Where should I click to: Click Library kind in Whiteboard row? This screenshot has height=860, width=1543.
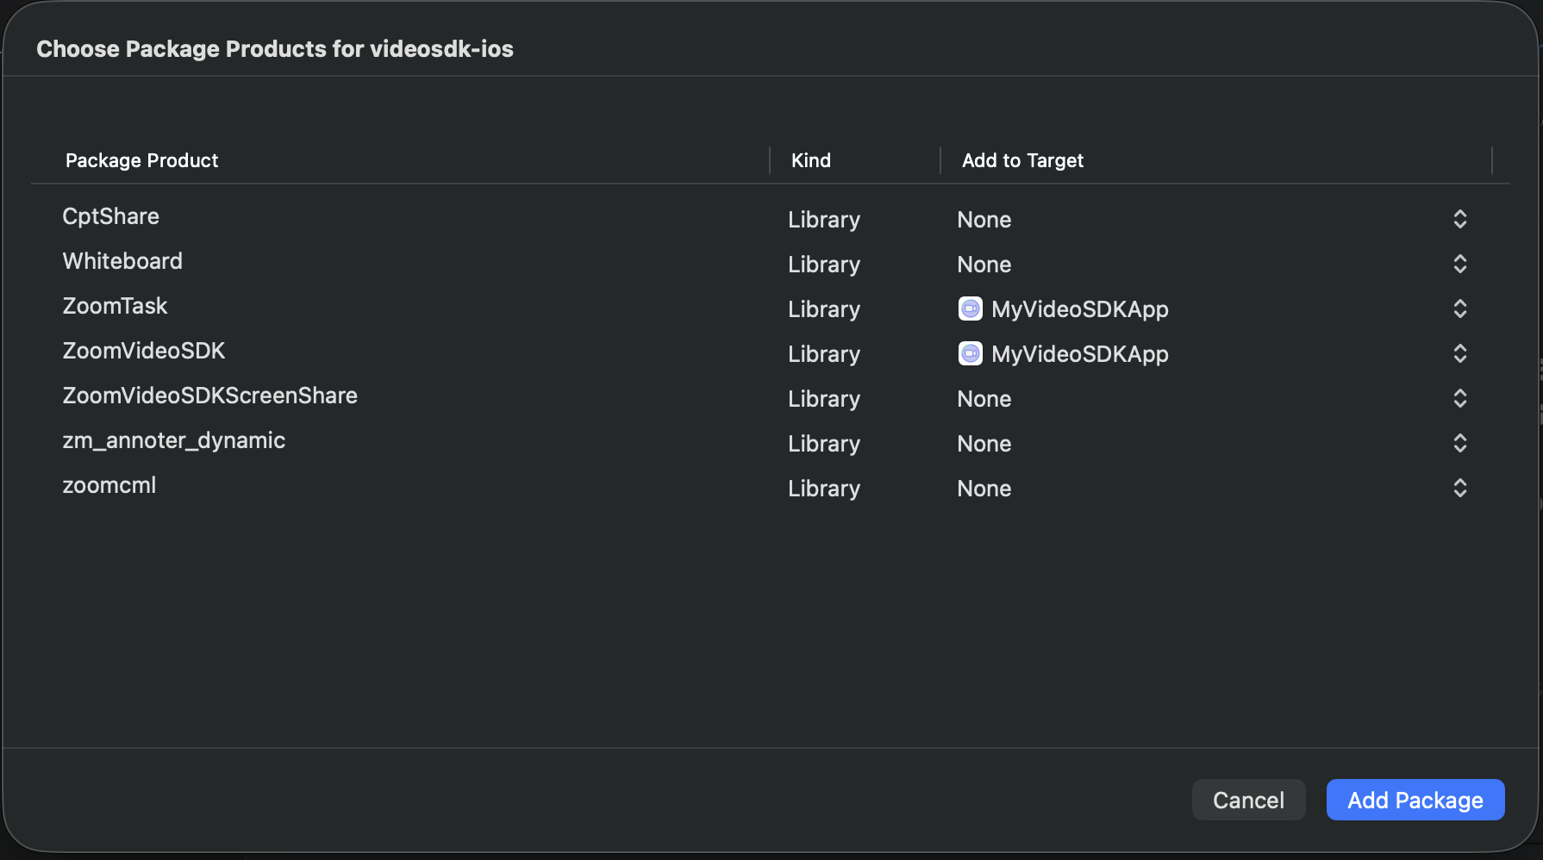[824, 265]
